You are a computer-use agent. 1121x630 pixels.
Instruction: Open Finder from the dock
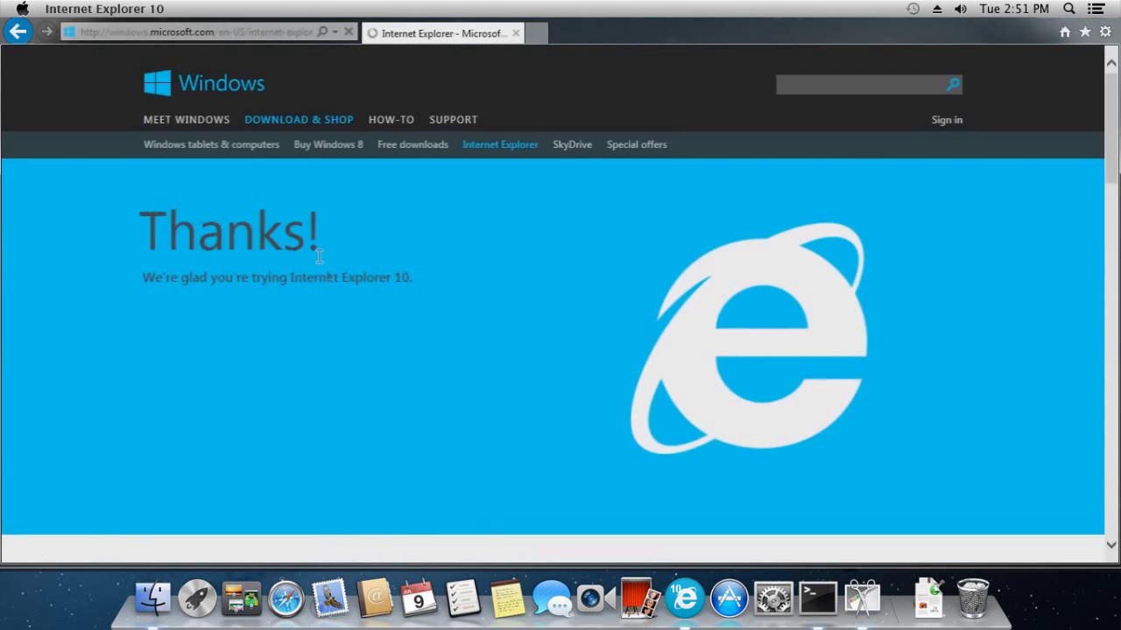(152, 598)
